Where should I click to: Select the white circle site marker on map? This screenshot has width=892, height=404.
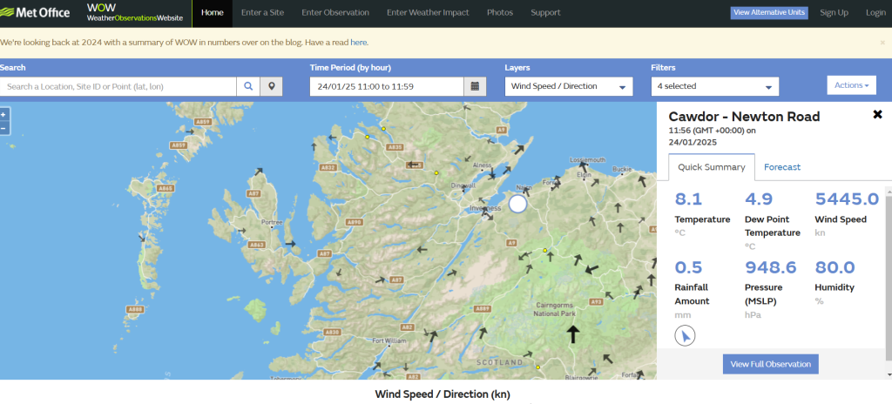pos(518,204)
